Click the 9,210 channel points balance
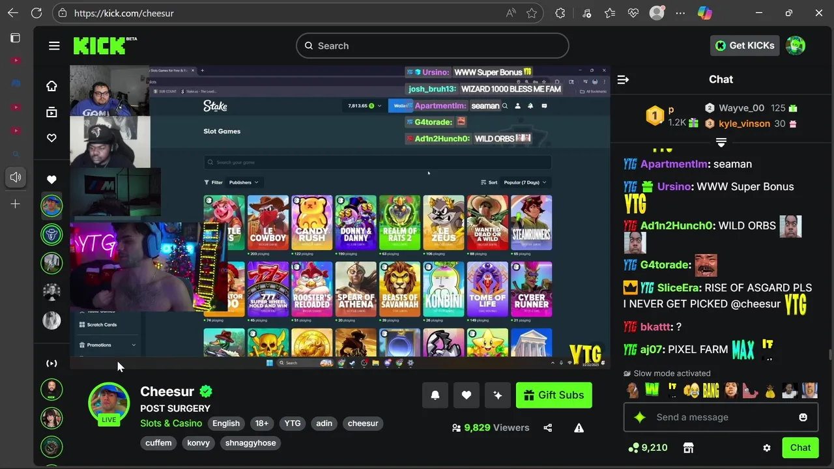This screenshot has width=834, height=469. point(648,448)
